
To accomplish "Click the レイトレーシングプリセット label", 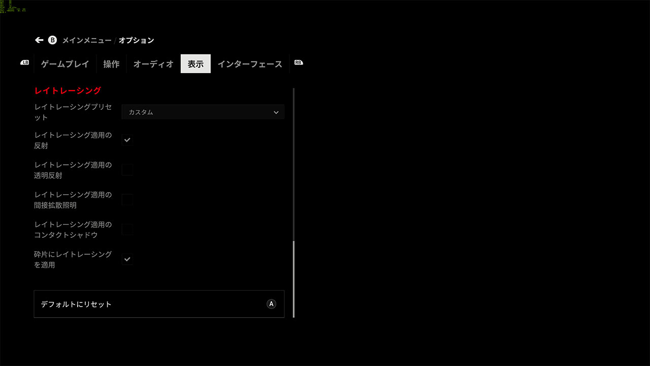I will coord(73,112).
